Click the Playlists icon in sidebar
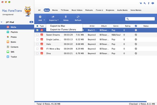Image resolution: width=157 pixels, height=105 pixels. [8, 32]
